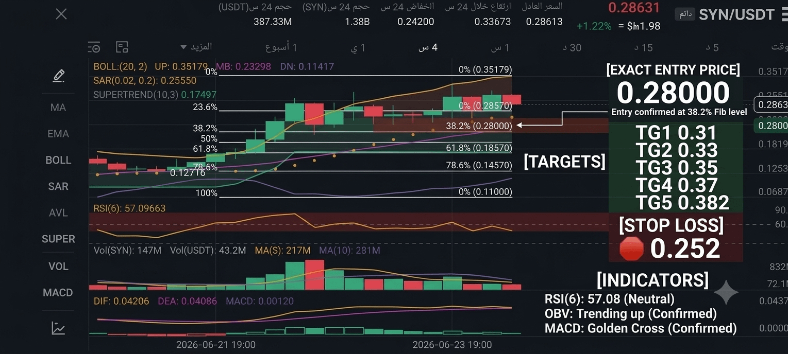Click the DIF: 0.04206 MACD label
Image resolution: width=788 pixels, height=354 pixels.
121,301
